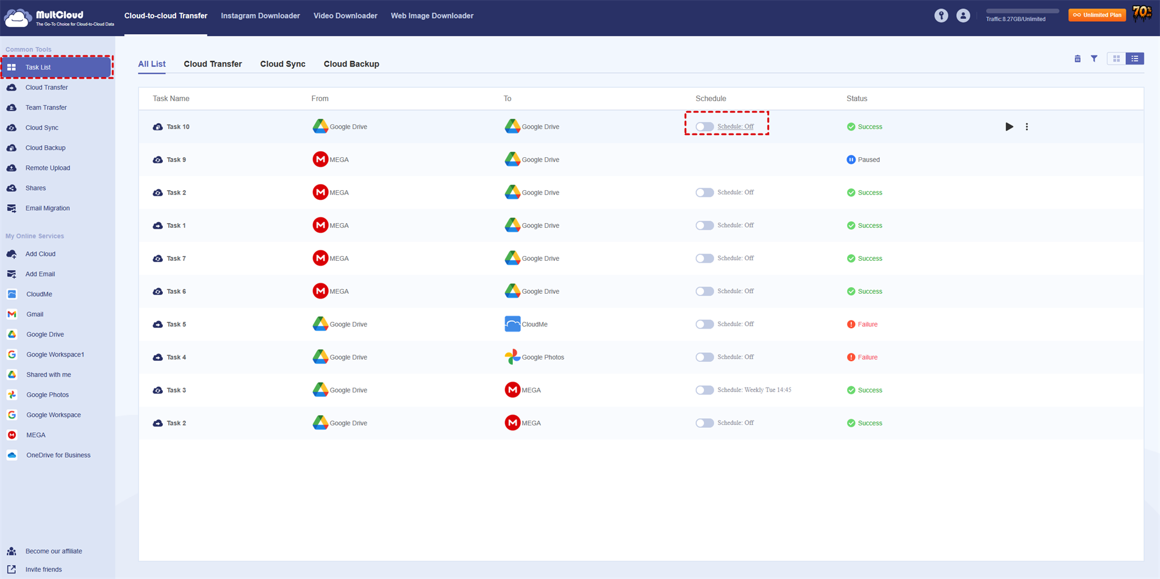The height and width of the screenshot is (579, 1160).
Task: Run Task 10 with play button
Action: coord(1009,127)
